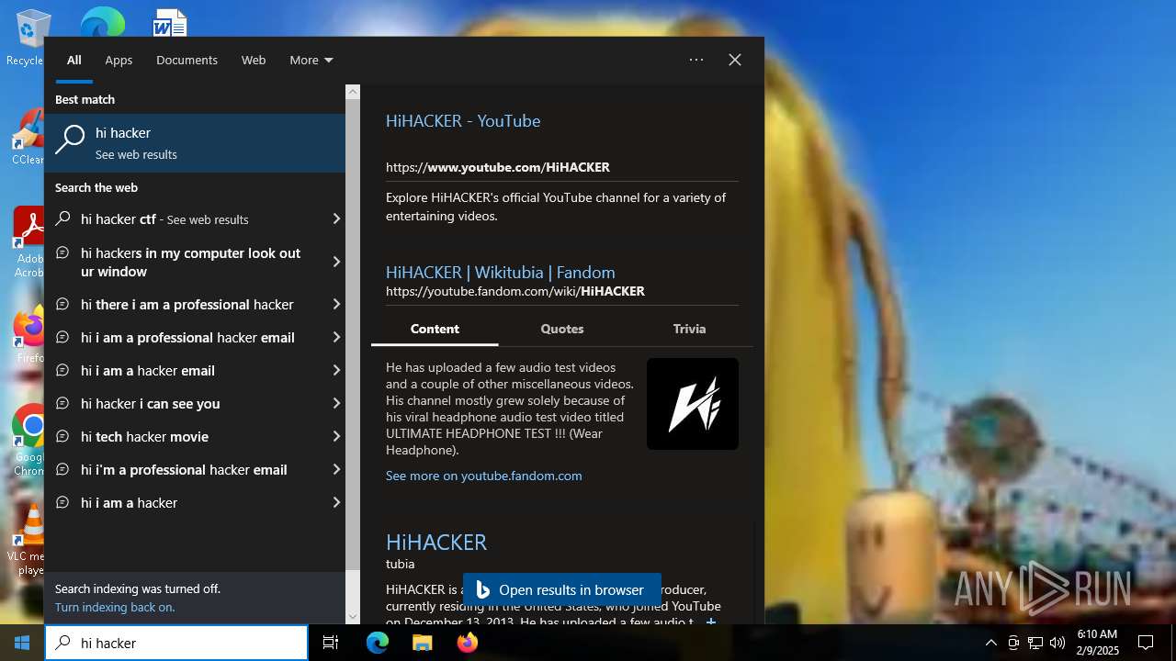Open the youtube.fandom.com/wiki/HiHACKER URL
The image size is (1176, 661).
pos(515,291)
